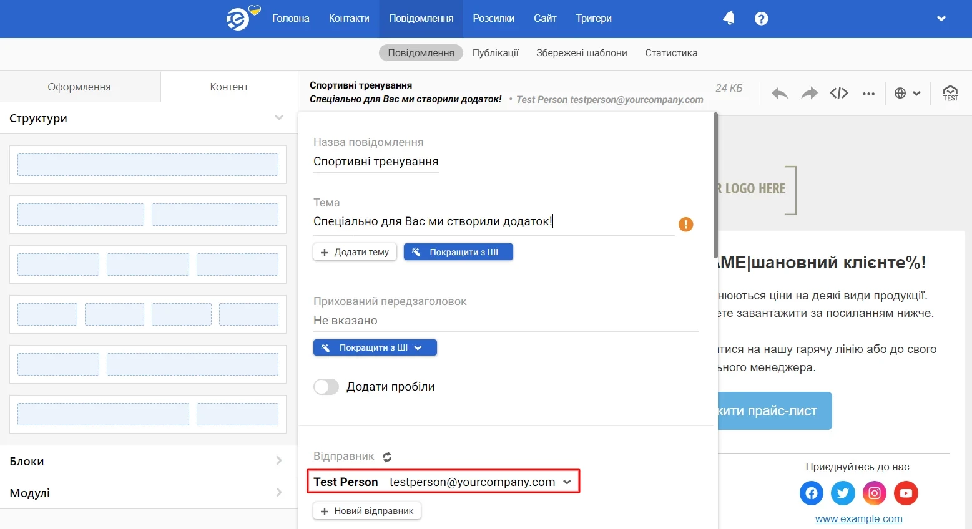Image resolution: width=972 pixels, height=529 pixels.
Task: Select the narrow-left wide-right structure
Action: 148,364
